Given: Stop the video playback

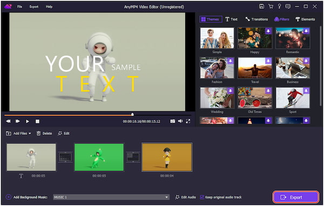Looking at the screenshot, I should tap(37, 121).
